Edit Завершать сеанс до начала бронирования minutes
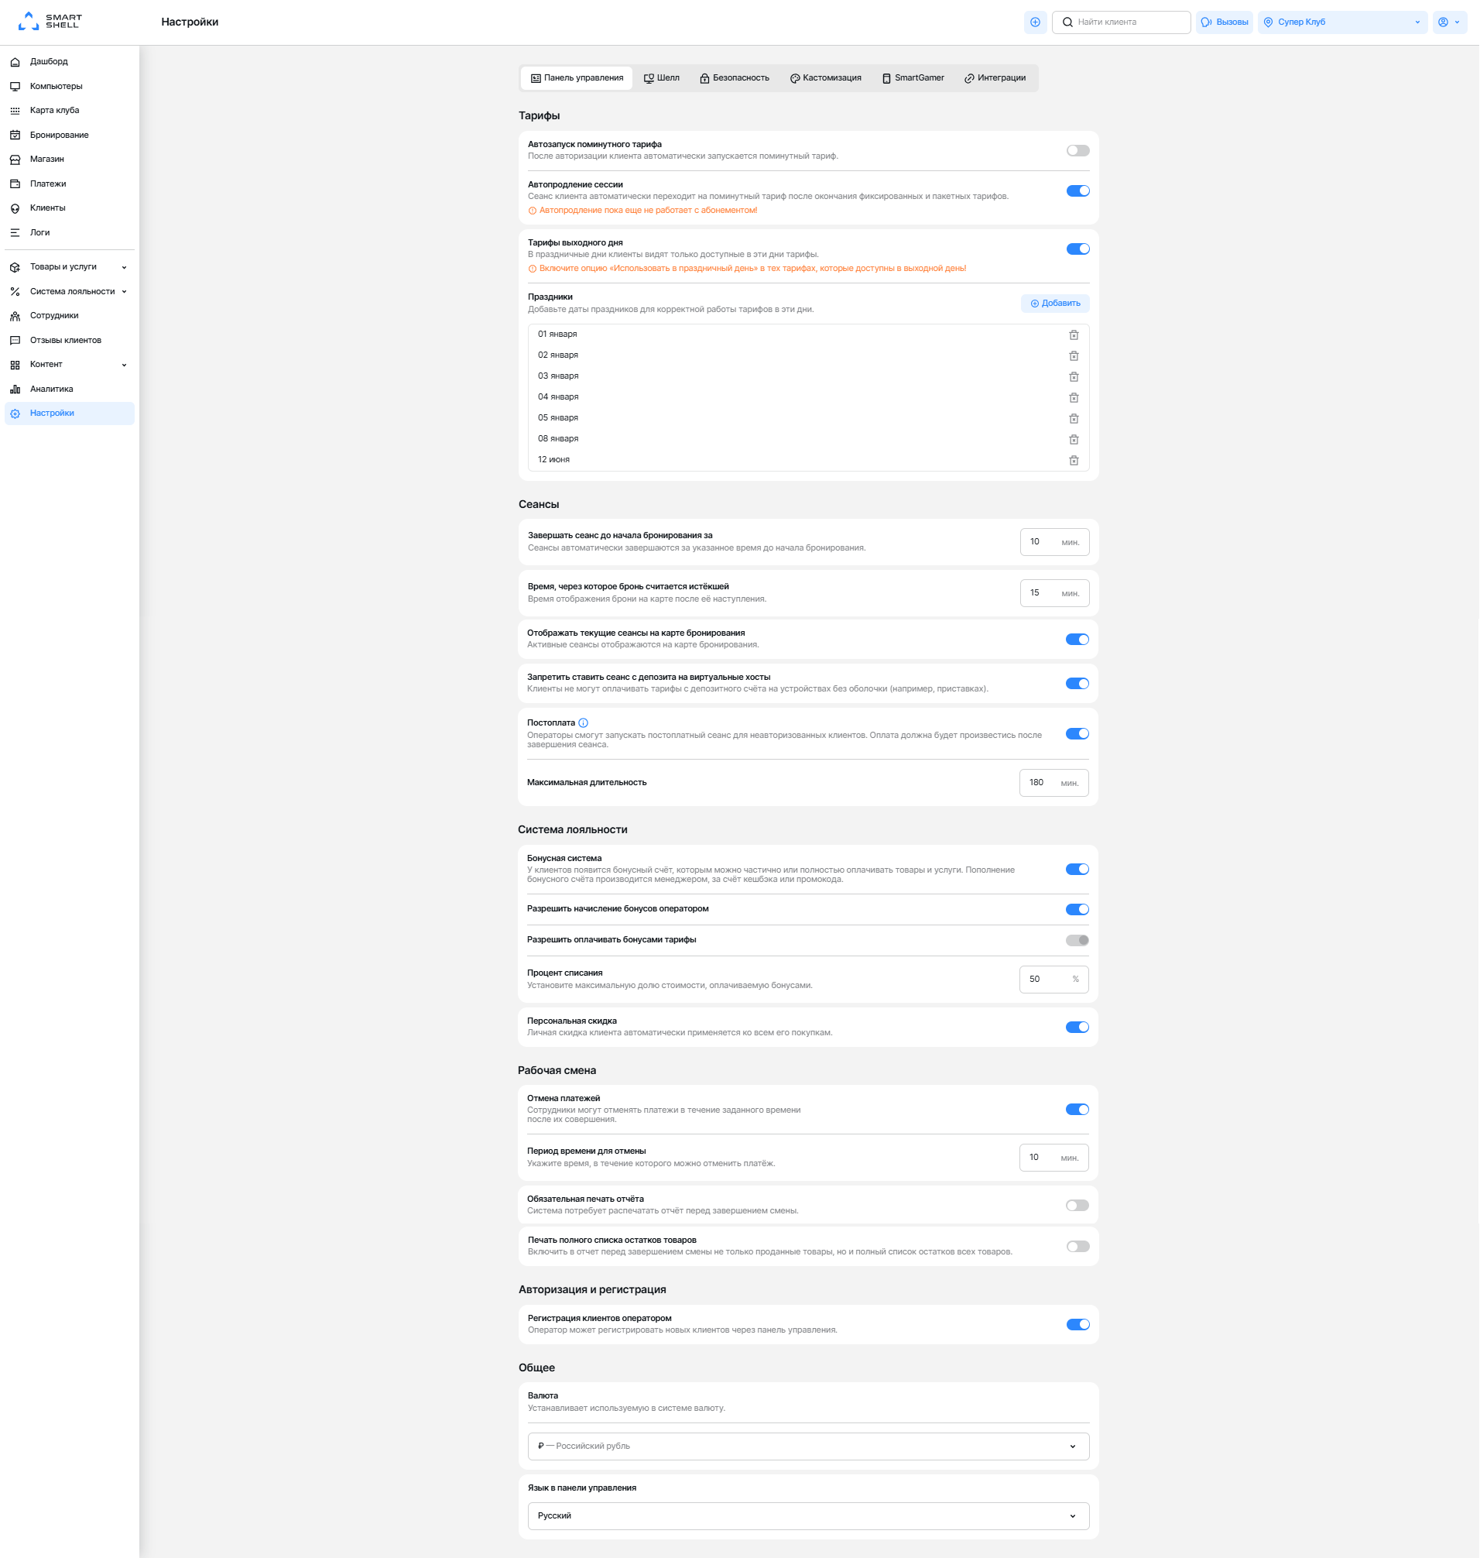Screen dimensions: 1480x1558 point(1054,542)
